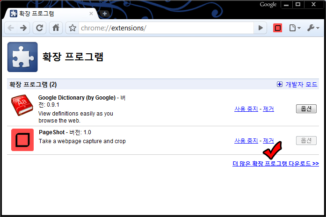Click PageShot 옵션 button
326x217 pixels.
306,140
